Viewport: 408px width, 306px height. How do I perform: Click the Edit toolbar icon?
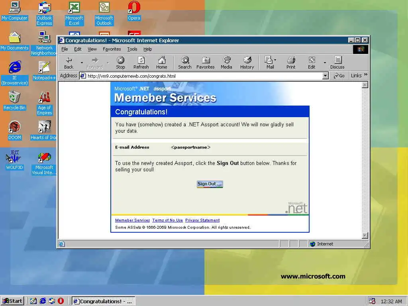click(312, 63)
